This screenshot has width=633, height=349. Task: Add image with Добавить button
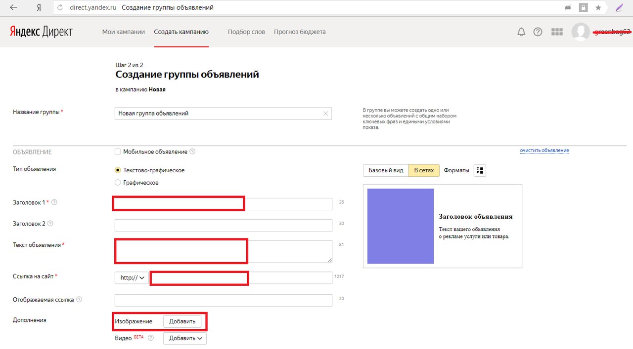(182, 321)
